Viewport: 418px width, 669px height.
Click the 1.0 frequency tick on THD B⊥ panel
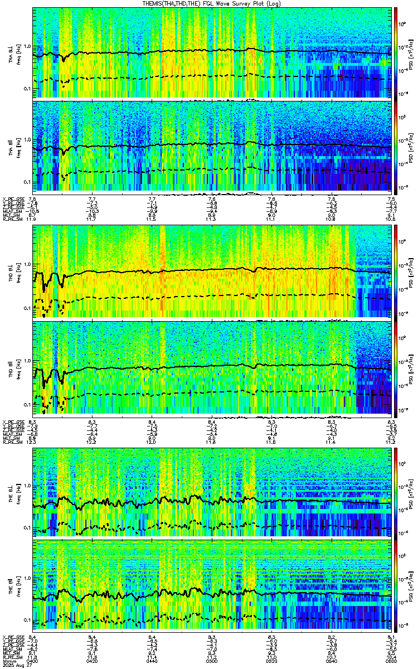coord(26,264)
